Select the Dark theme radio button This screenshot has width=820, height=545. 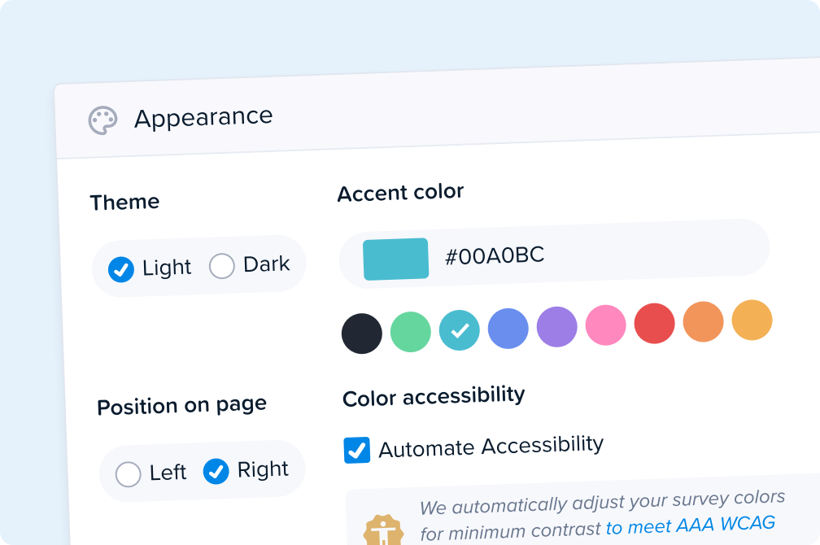click(x=222, y=266)
